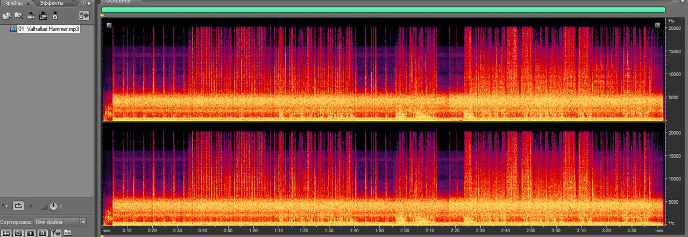This screenshot has height=237, width=688.
Task: Toggle show loop files filter button
Action: coord(18,233)
